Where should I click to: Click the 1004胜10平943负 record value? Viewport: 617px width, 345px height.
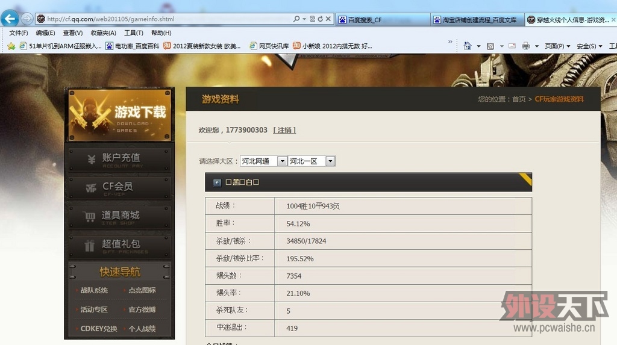(313, 206)
